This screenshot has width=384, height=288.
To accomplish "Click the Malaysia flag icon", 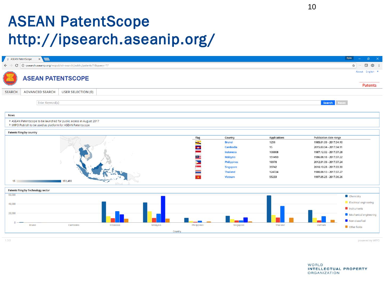I will pos(198,157).
